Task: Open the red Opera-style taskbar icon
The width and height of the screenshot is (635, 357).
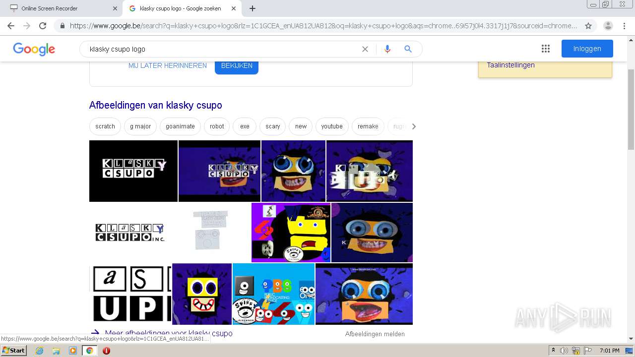Action: (x=106, y=351)
